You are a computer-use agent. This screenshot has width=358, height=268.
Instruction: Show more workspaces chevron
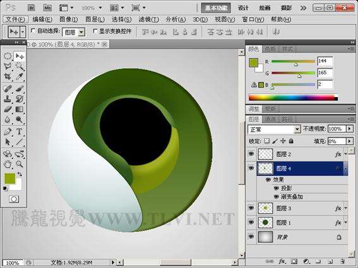pos(303,8)
